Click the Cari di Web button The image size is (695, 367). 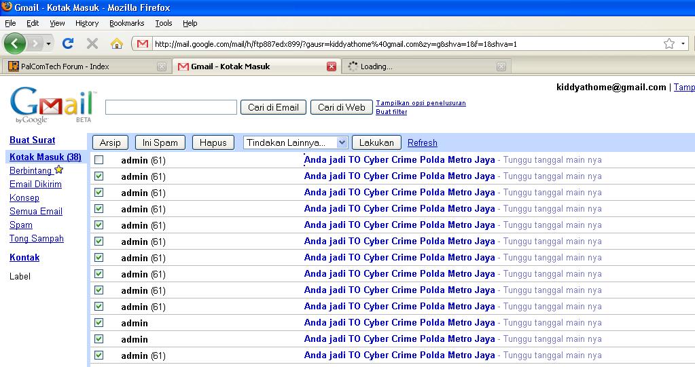(341, 107)
